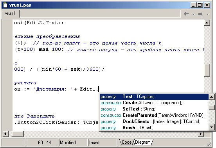Navigate back with the left arrow button
The image size is (216, 148).
point(186,14)
